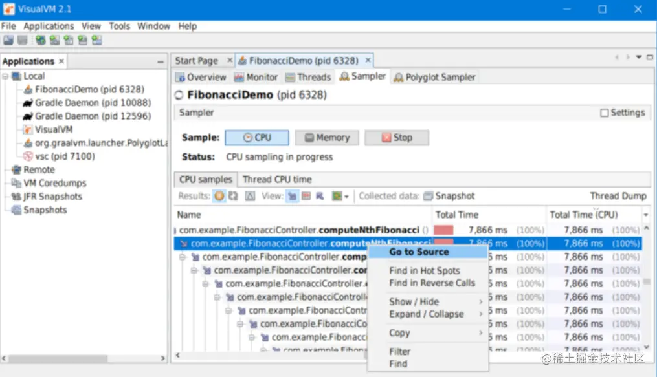Open the File menu
This screenshot has width=657, height=377.
tap(8, 26)
